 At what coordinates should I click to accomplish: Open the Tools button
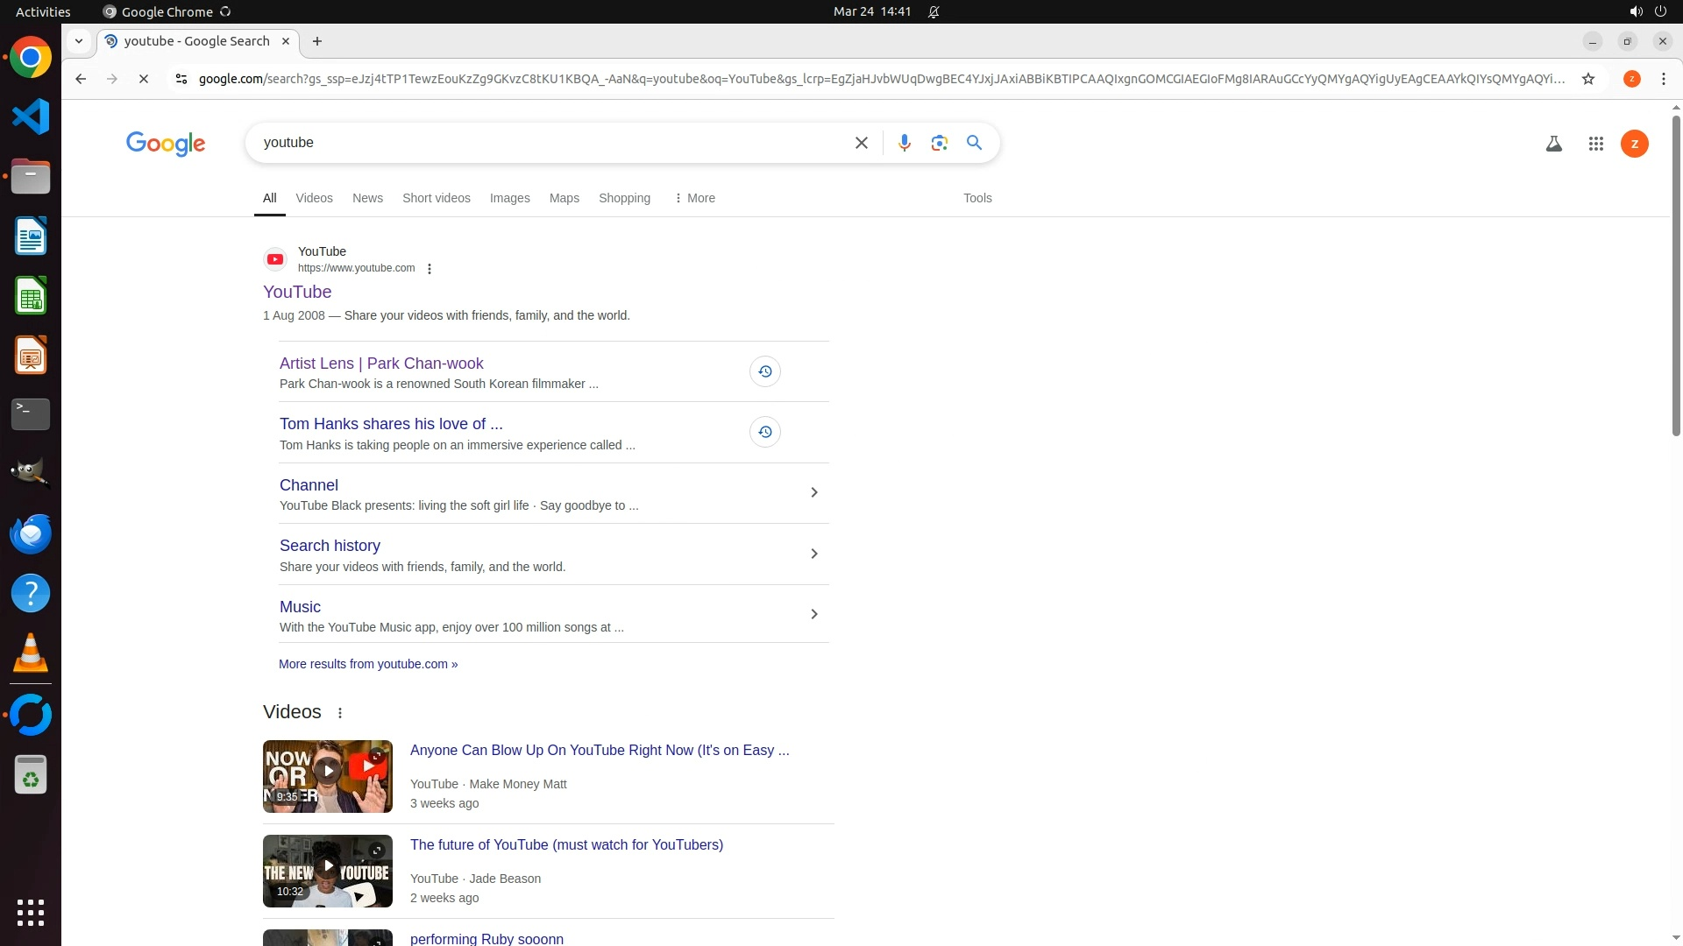pyautogui.click(x=977, y=198)
